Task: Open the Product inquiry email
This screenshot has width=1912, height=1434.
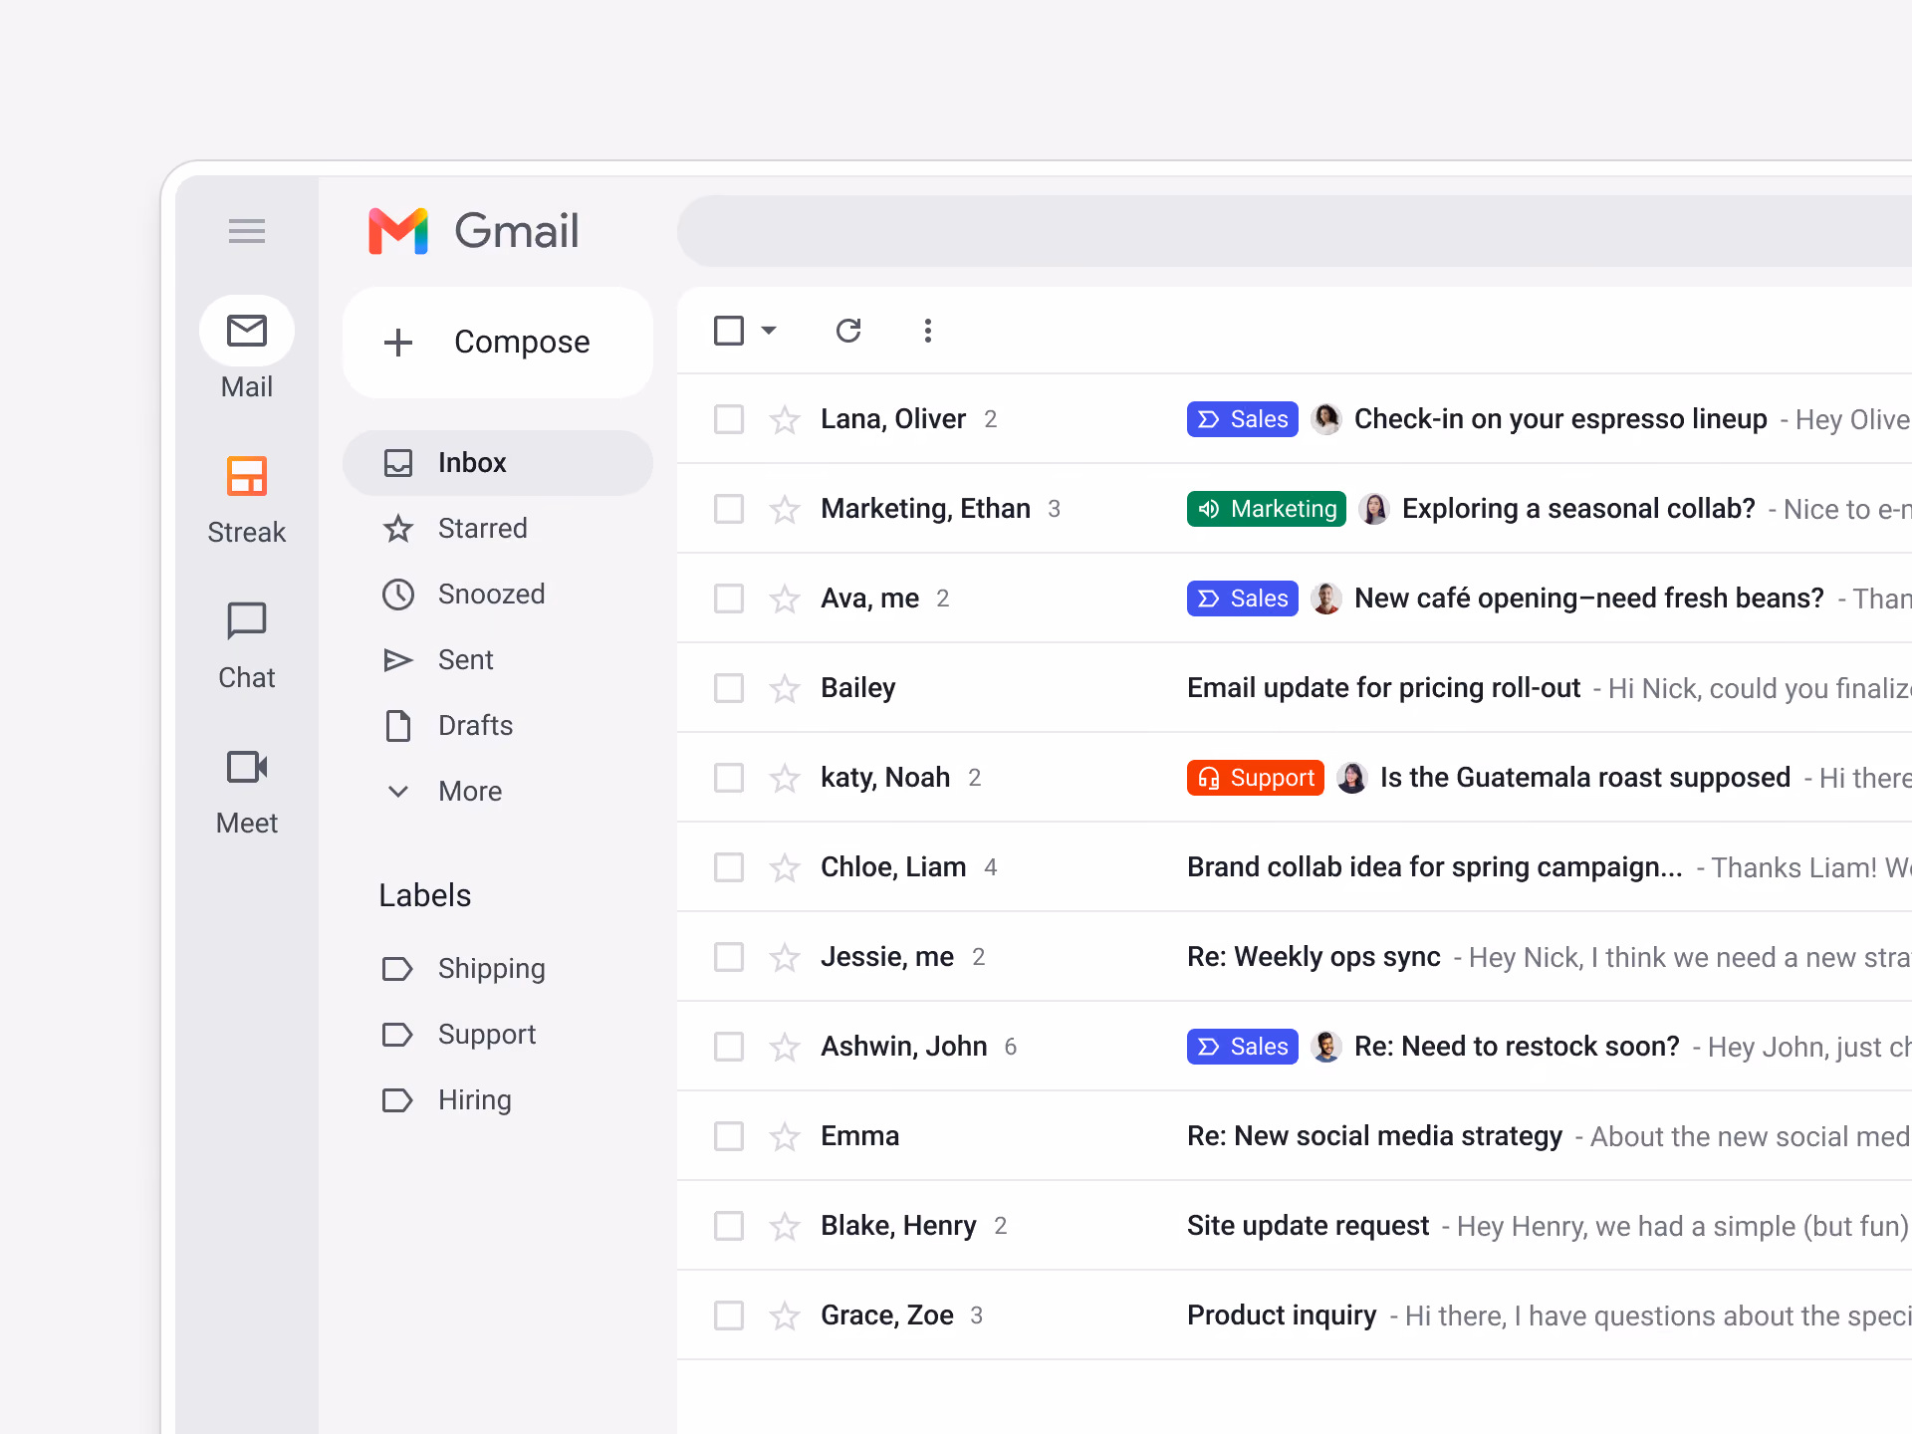Action: click(1282, 1315)
